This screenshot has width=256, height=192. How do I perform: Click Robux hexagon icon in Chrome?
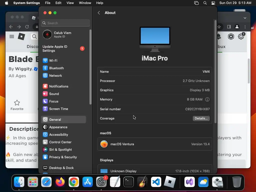point(231,36)
